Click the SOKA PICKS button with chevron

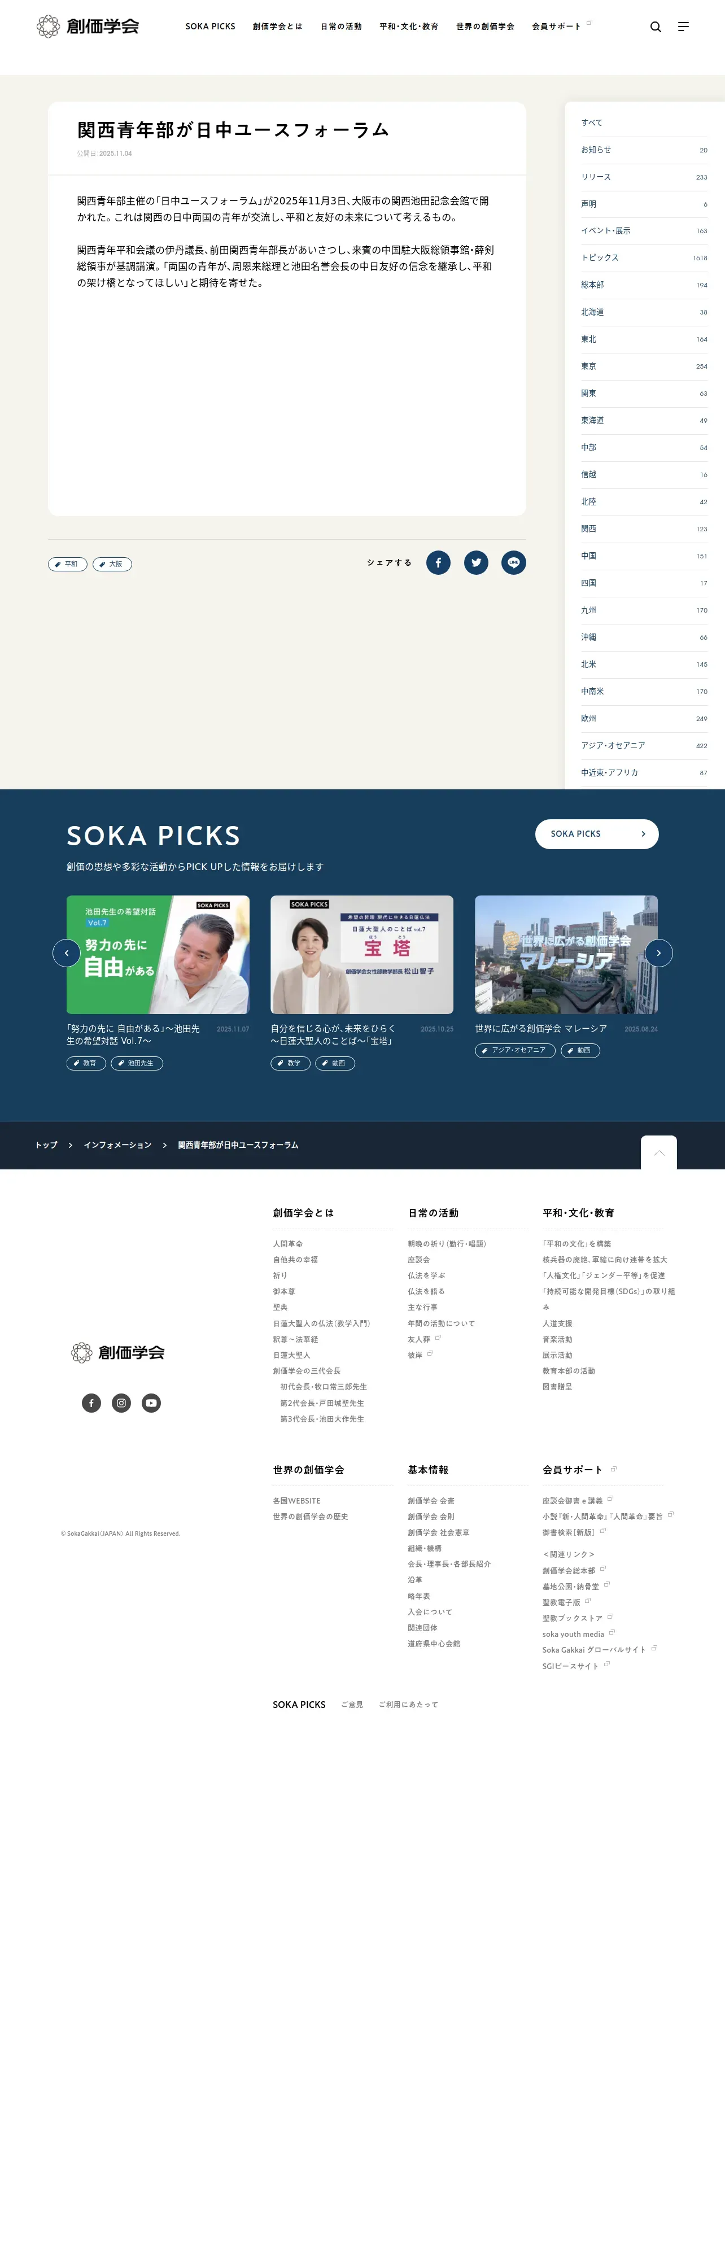click(x=597, y=833)
